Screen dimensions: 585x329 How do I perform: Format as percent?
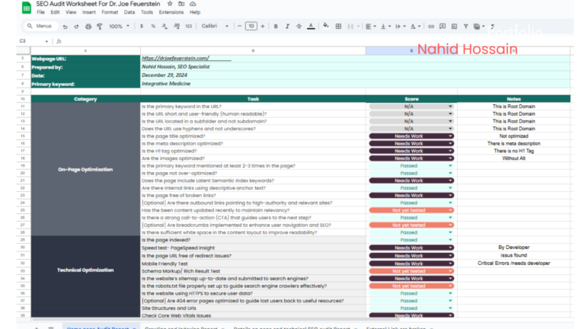(153, 27)
